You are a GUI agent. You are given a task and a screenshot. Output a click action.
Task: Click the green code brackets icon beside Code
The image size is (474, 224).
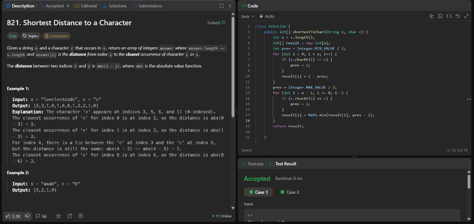(243, 6)
